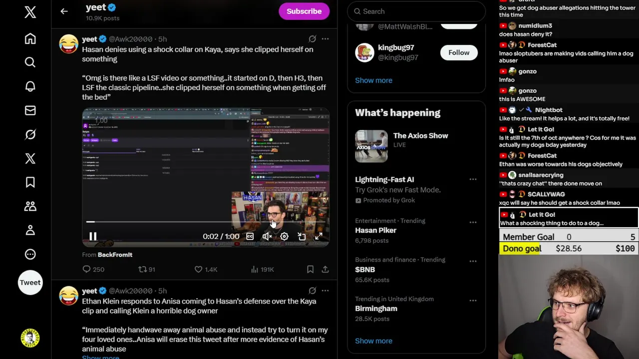Show more who-to-follow suggestions
Image resolution: width=639 pixels, height=359 pixels.
coord(373,80)
